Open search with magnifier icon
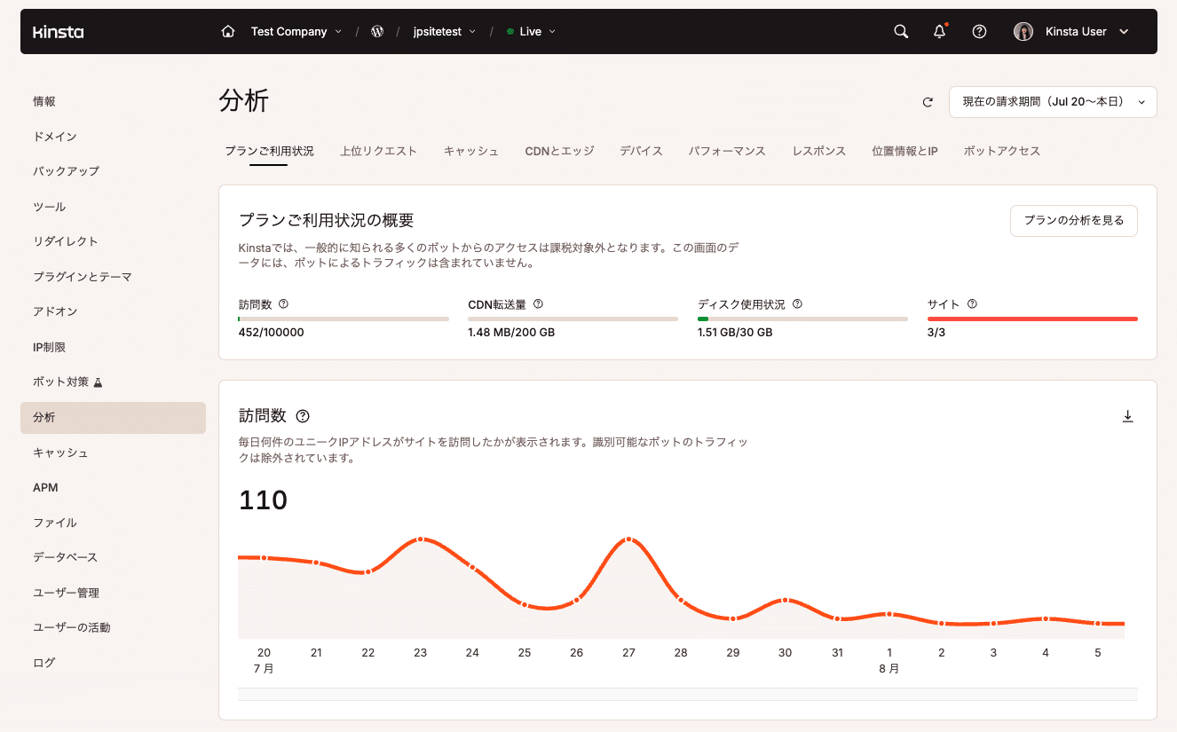This screenshot has height=732, width=1177. (x=901, y=31)
